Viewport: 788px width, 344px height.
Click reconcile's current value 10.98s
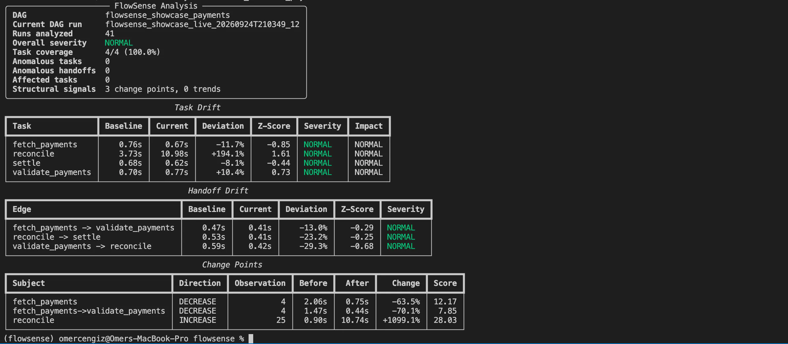174,154
